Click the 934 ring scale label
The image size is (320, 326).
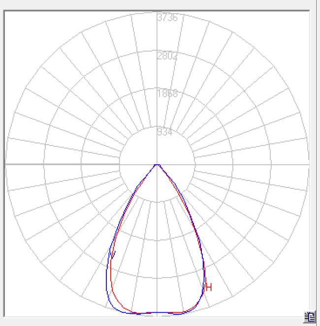(164, 132)
